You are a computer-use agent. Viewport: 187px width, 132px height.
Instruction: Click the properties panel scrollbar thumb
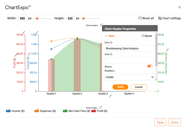156,50
